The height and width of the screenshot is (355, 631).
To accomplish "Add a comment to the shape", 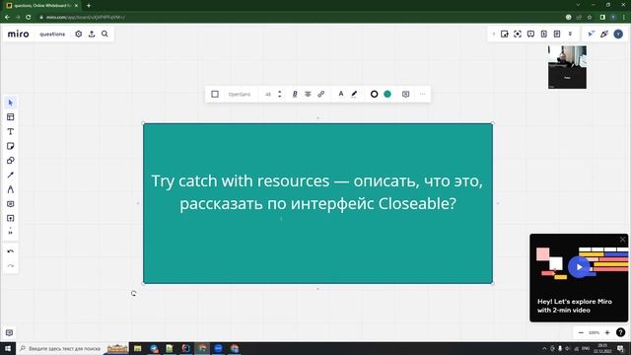I will [x=405, y=95].
